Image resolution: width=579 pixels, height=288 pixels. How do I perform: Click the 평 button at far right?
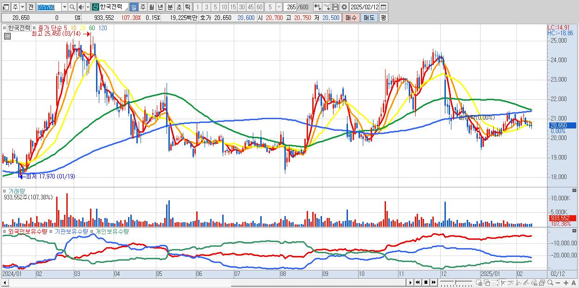pos(383,18)
